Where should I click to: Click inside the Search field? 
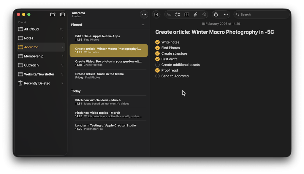coord(261,14)
